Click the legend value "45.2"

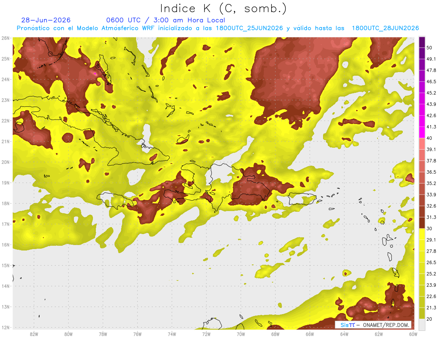click(x=431, y=93)
